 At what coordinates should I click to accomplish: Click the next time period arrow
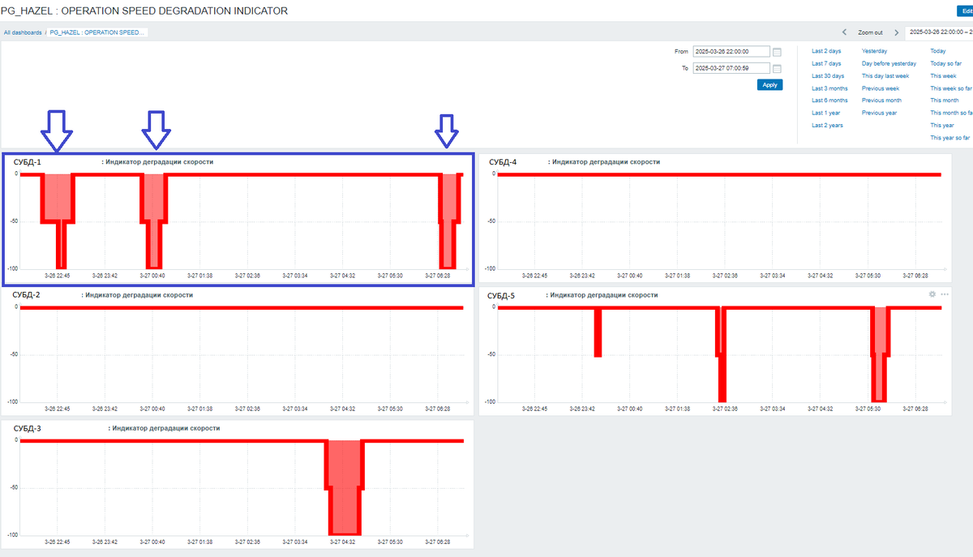[896, 32]
